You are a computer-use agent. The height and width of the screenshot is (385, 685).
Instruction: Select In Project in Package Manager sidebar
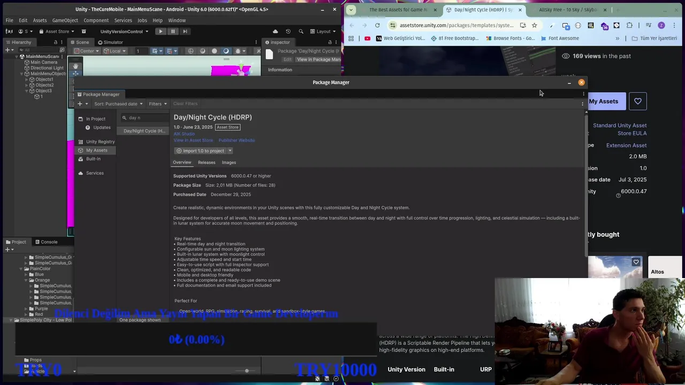pyautogui.click(x=95, y=119)
